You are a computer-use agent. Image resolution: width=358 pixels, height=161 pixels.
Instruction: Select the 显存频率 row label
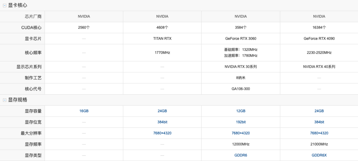[x=33, y=144]
